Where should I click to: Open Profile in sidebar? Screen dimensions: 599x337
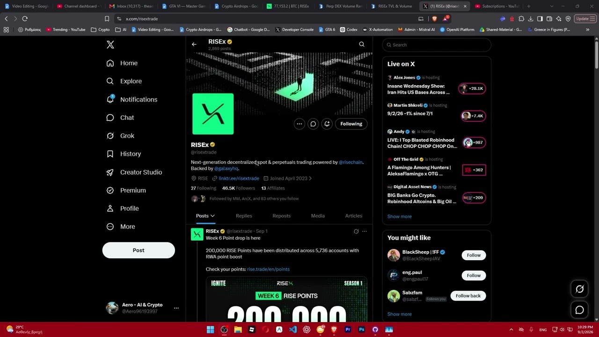pyautogui.click(x=123, y=209)
